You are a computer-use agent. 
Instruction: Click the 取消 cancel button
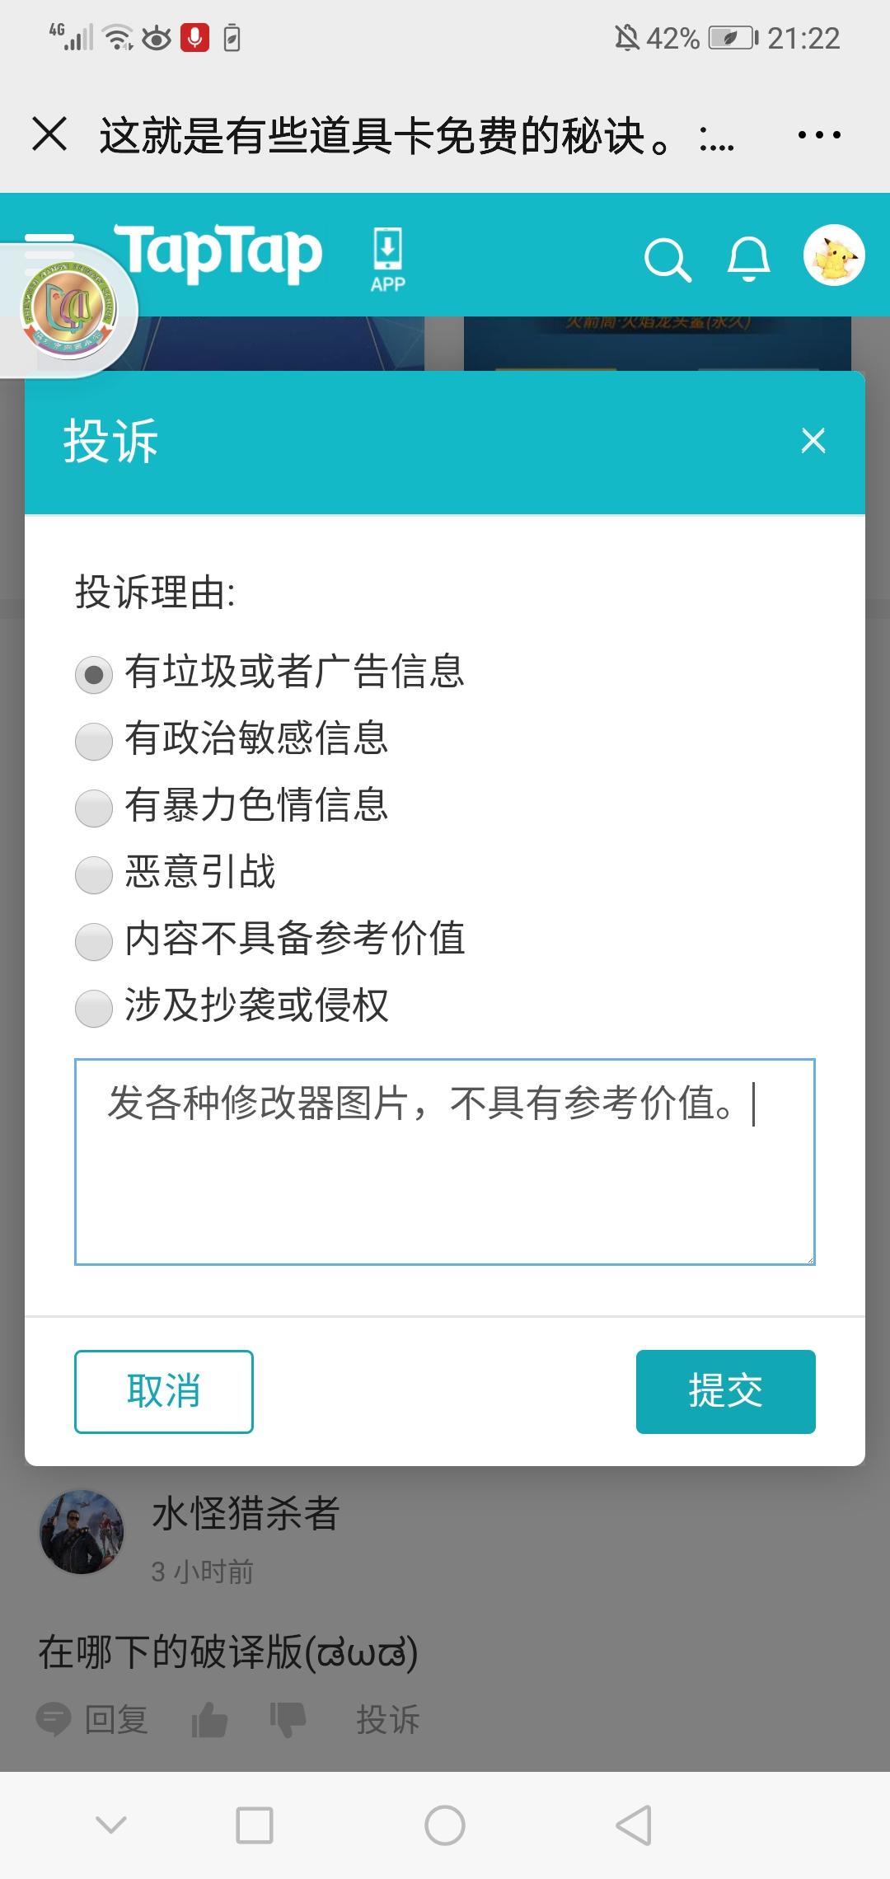[x=164, y=1392]
